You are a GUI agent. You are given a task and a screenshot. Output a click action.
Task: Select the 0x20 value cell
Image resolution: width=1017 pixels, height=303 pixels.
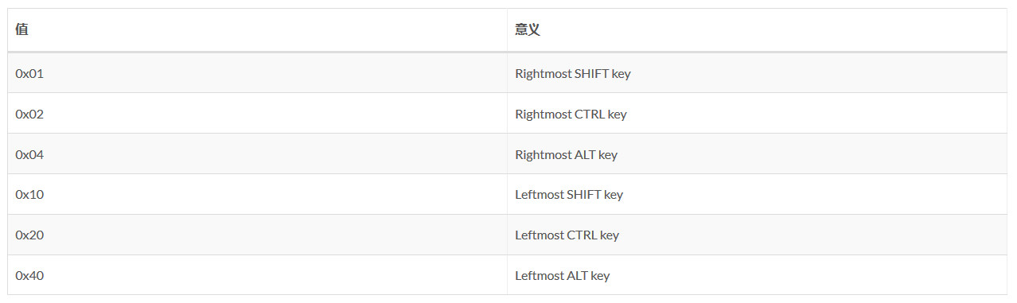click(x=257, y=235)
